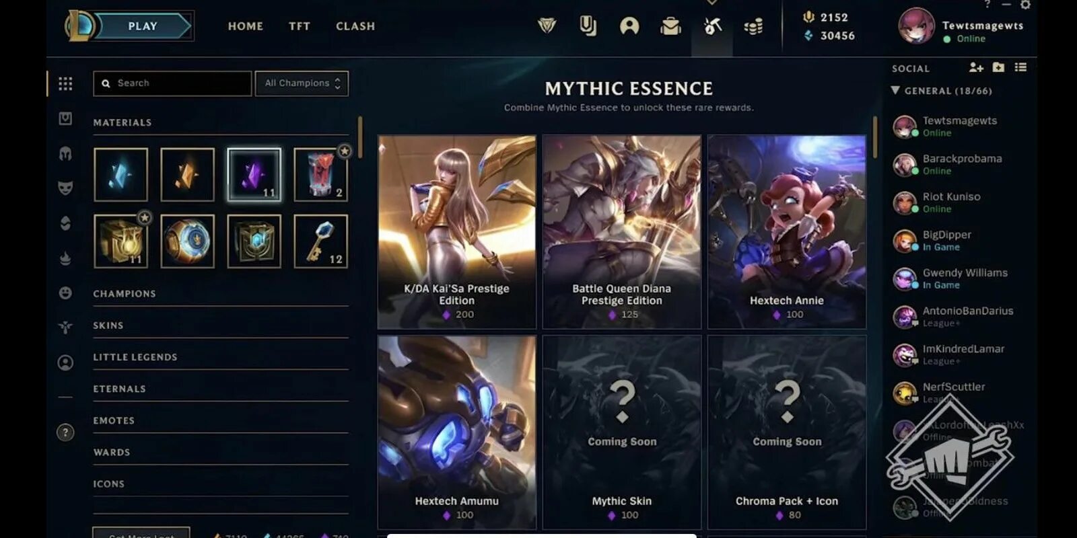The image size is (1077, 538).
Task: Click the PLAY button
Action: (142, 26)
